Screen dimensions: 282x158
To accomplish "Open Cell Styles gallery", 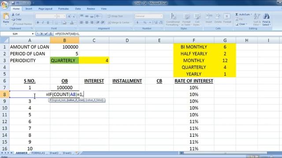I will (x=197, y=19).
